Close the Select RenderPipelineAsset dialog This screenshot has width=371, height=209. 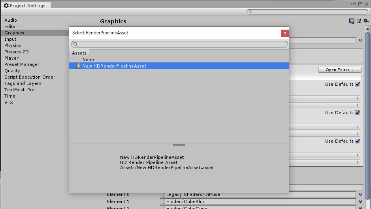click(285, 33)
